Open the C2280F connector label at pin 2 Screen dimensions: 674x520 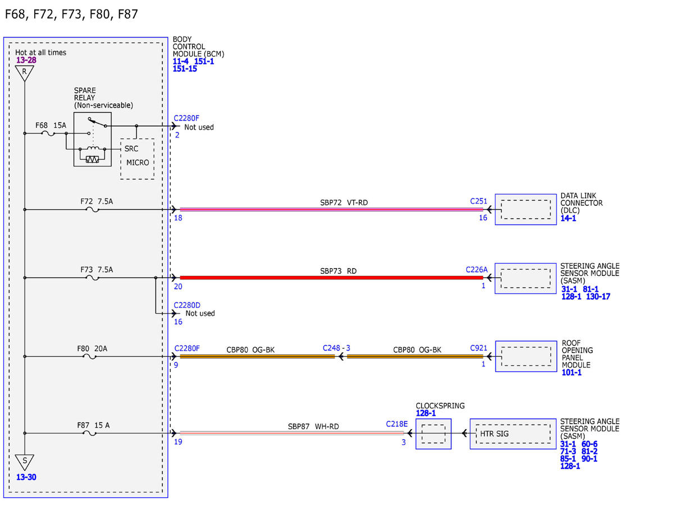[186, 118]
